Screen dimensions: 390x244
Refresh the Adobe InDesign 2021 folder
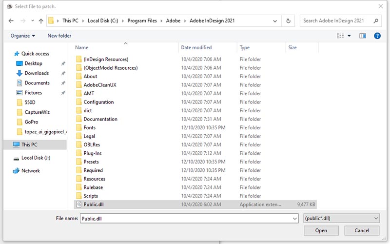(288, 21)
